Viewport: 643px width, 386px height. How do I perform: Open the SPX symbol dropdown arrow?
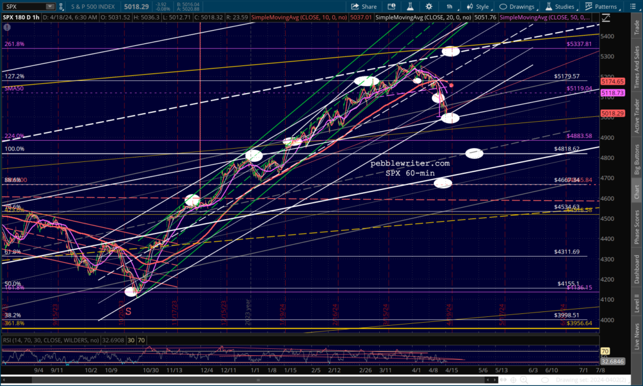(x=50, y=6)
